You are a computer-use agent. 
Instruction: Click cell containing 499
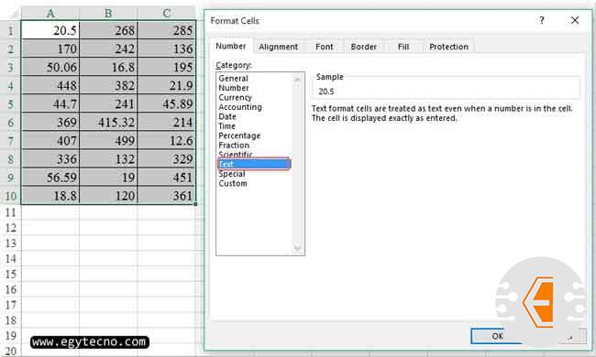click(x=108, y=141)
